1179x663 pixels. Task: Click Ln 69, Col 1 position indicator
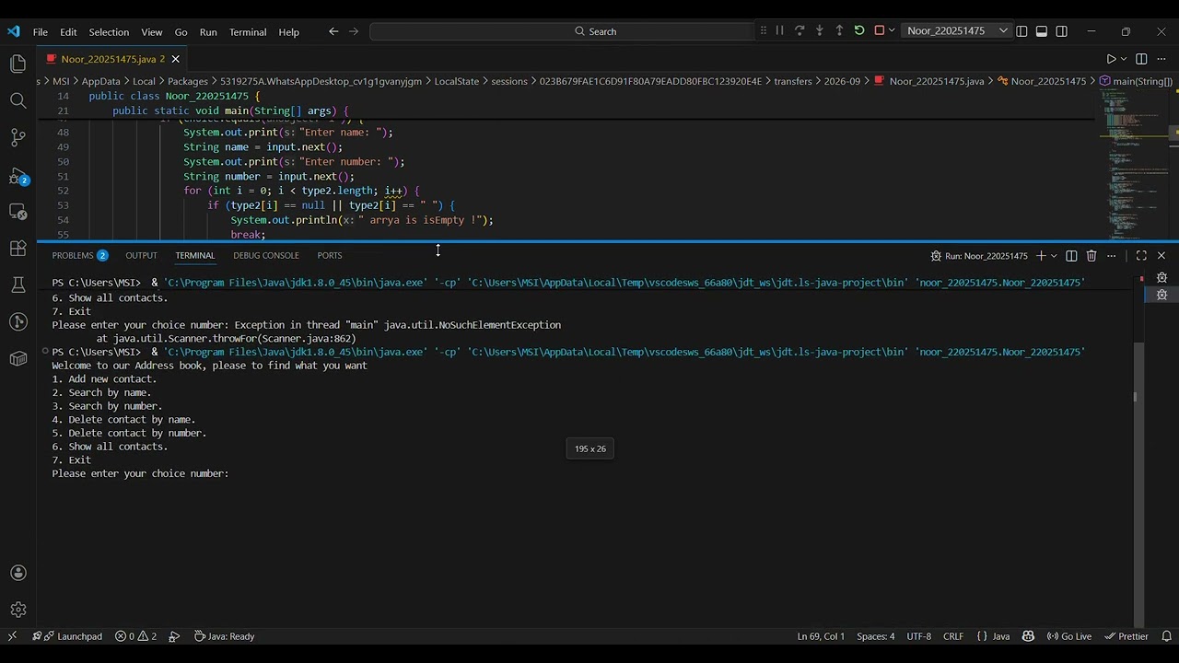pyautogui.click(x=821, y=636)
